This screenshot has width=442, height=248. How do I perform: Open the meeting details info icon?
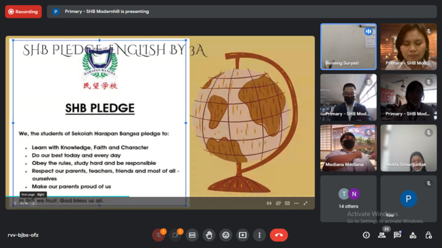coord(366,235)
